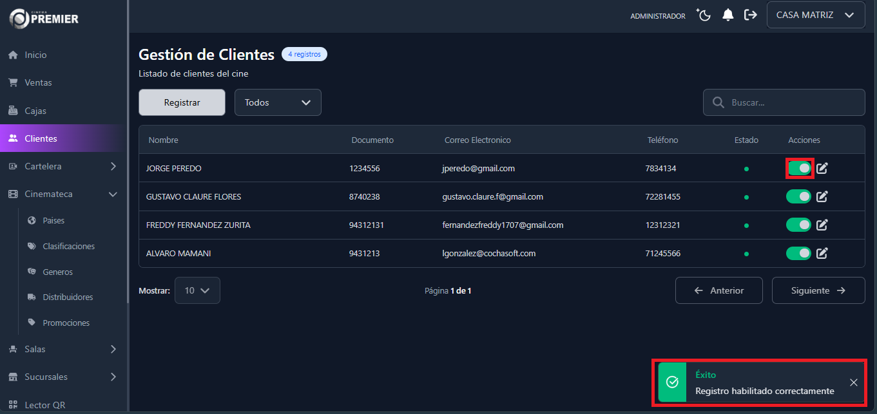Disable JORGE PEREDO client toggle
This screenshot has width=877, height=414.
click(x=799, y=168)
